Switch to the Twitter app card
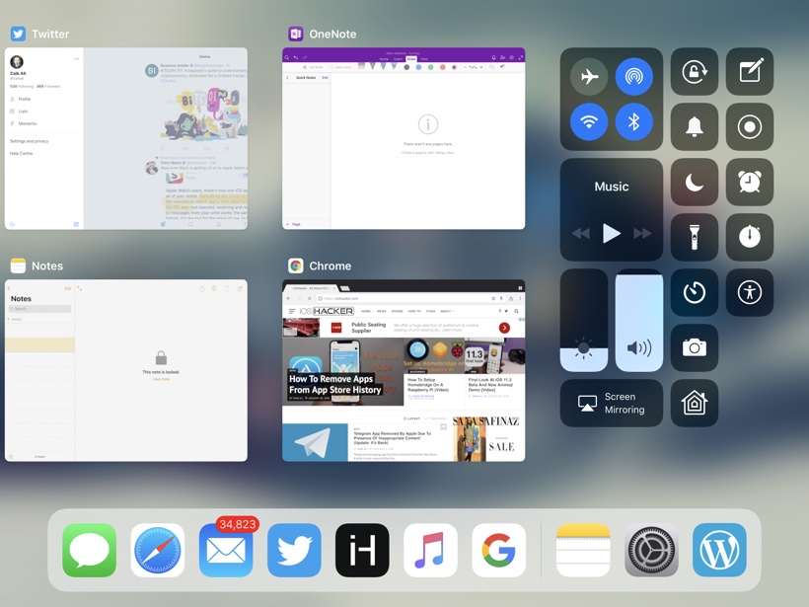Viewport: 809px width, 607px height. pos(126,138)
